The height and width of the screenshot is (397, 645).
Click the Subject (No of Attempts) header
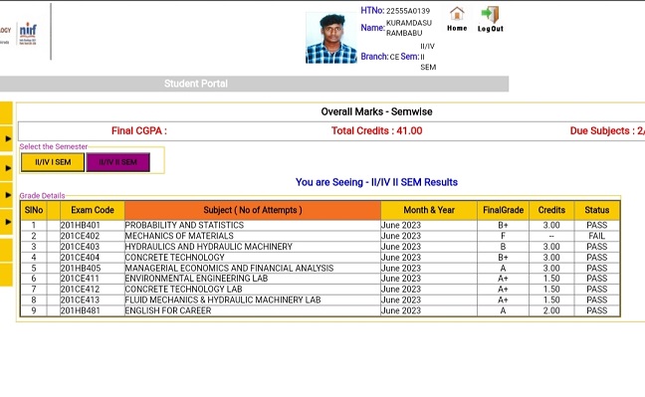[x=253, y=210]
